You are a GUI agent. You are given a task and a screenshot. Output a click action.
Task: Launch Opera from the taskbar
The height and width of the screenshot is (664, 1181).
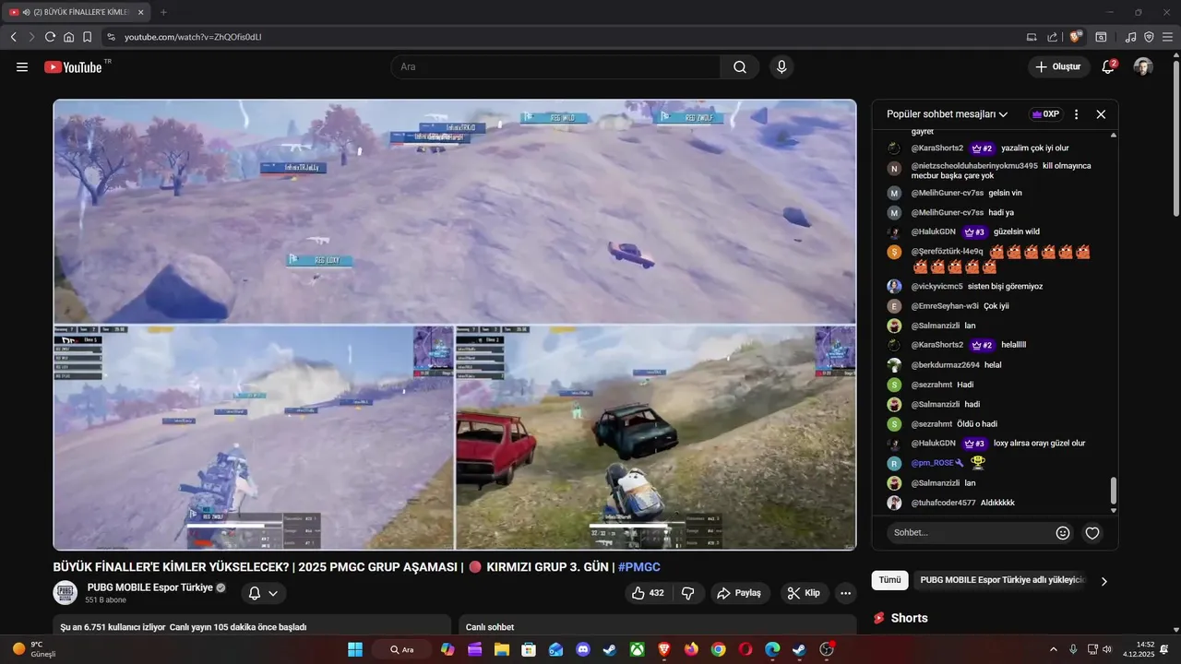[x=746, y=649]
